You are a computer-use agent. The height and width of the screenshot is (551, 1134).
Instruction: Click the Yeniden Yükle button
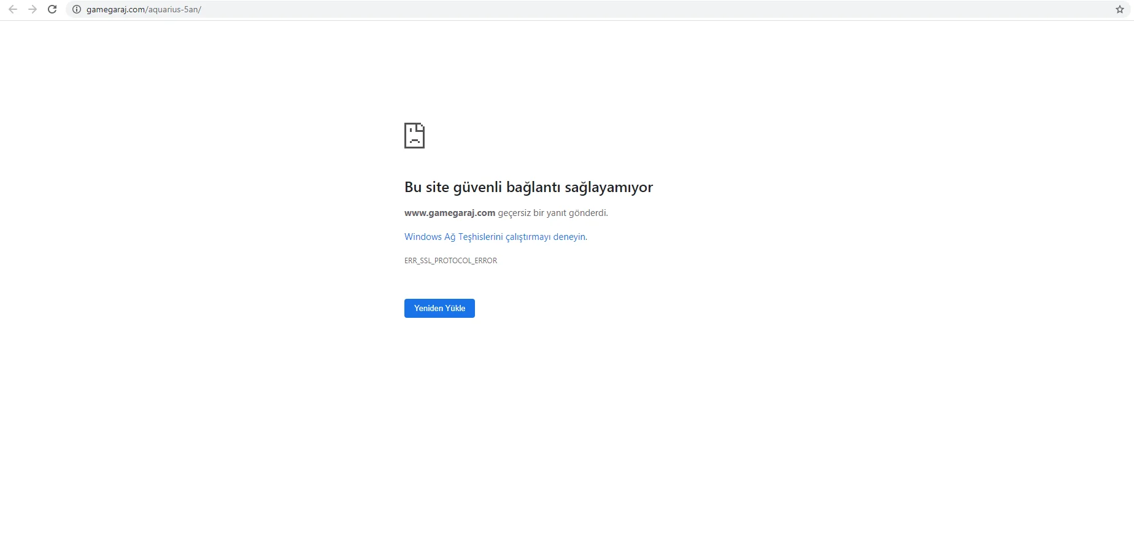click(439, 308)
